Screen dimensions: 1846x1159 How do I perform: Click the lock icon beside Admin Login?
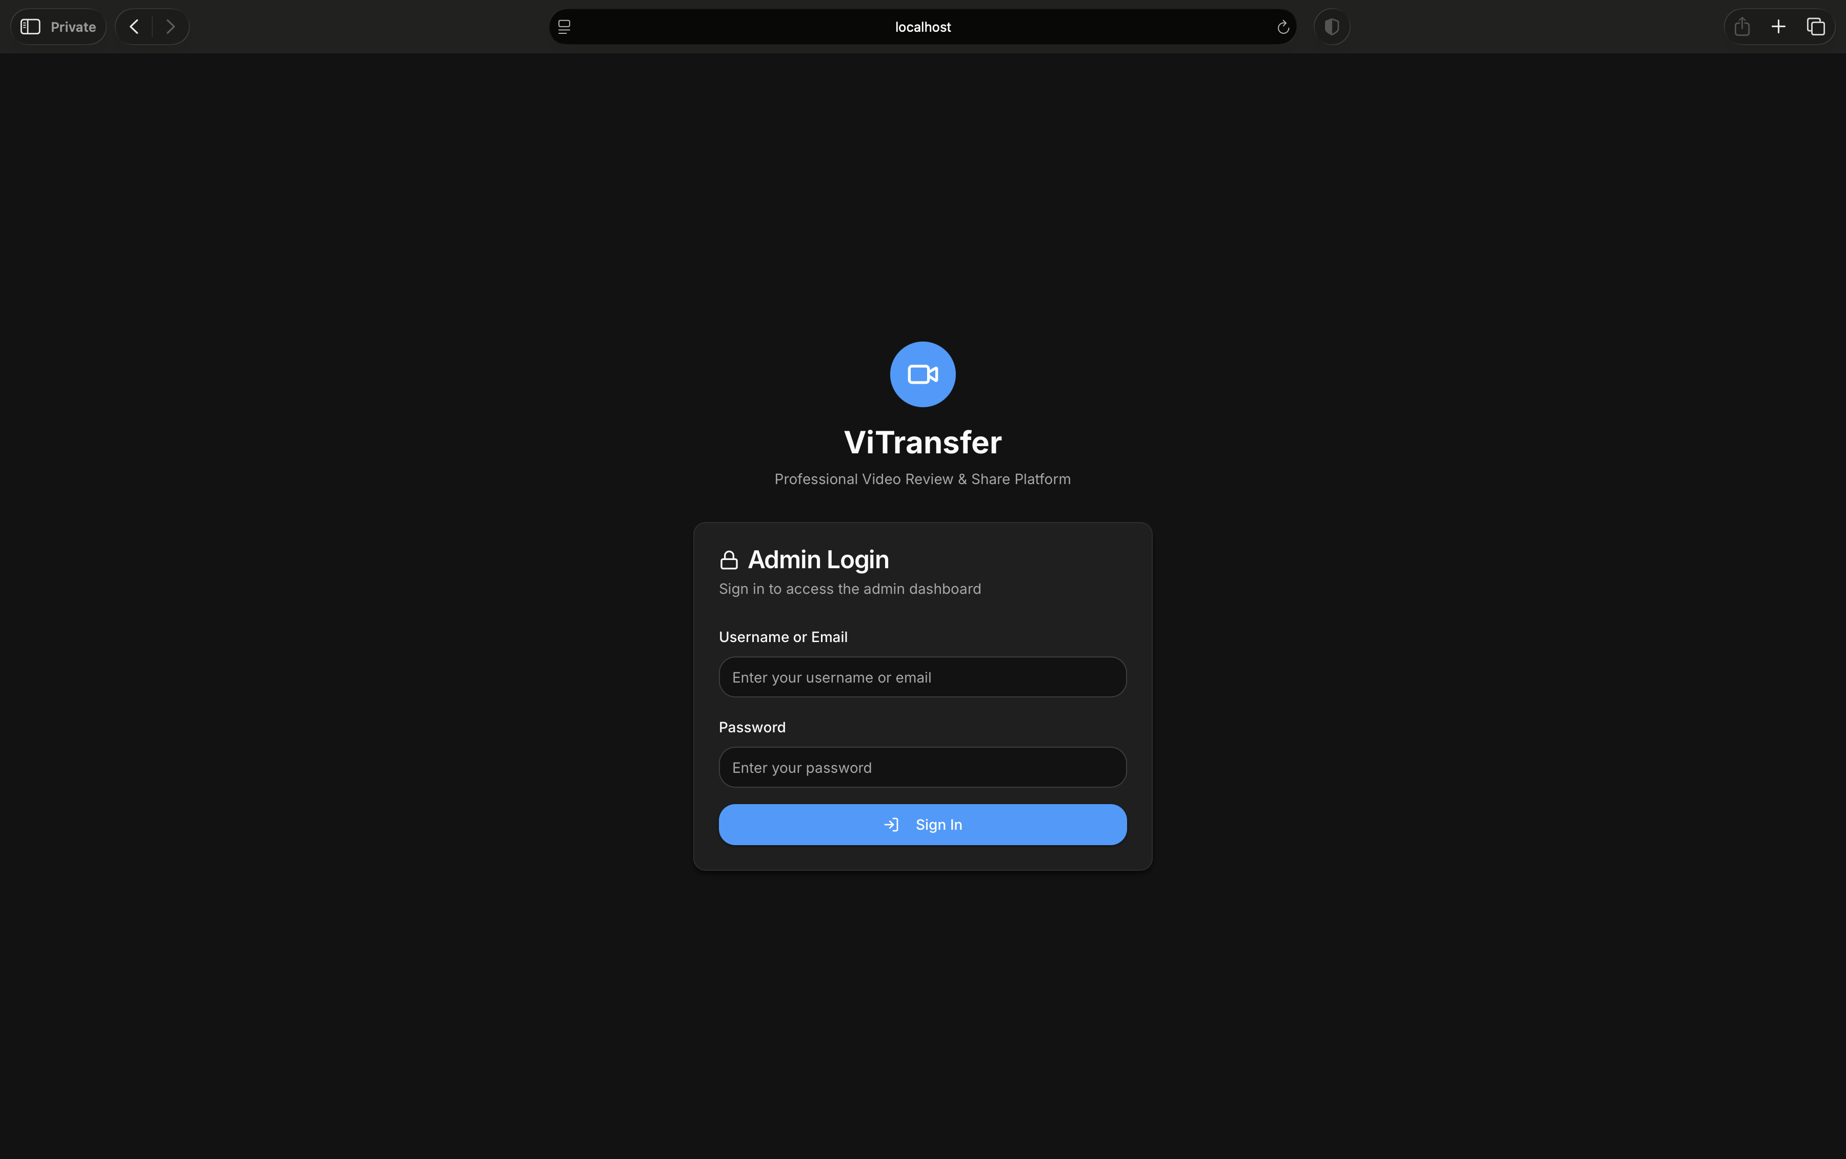click(x=729, y=561)
